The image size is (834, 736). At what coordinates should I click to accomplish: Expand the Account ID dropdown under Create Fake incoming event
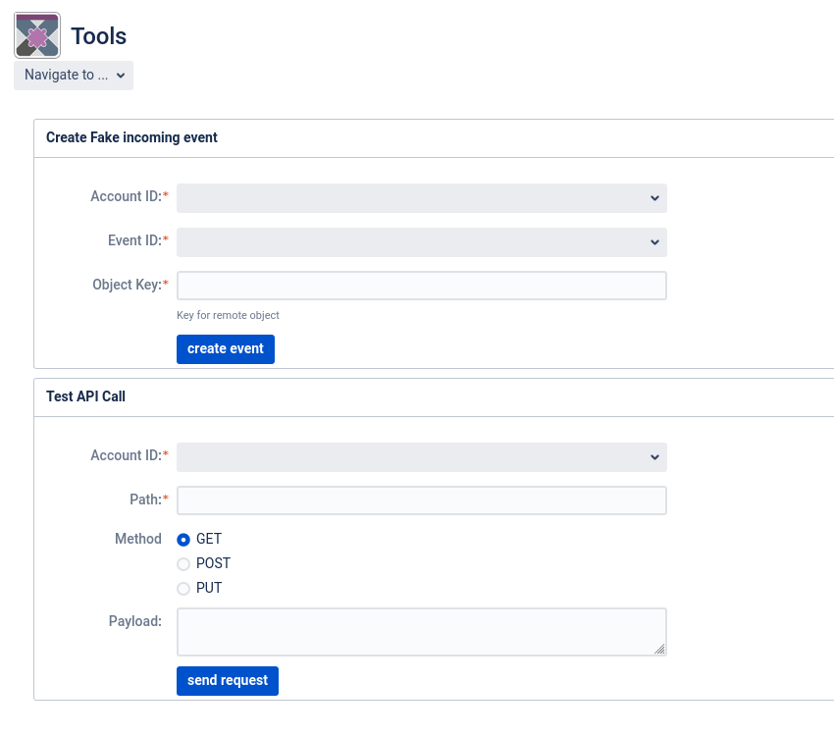coord(422,198)
